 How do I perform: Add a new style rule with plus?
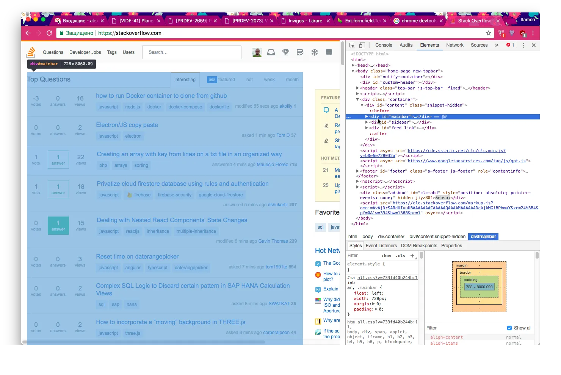412,256
